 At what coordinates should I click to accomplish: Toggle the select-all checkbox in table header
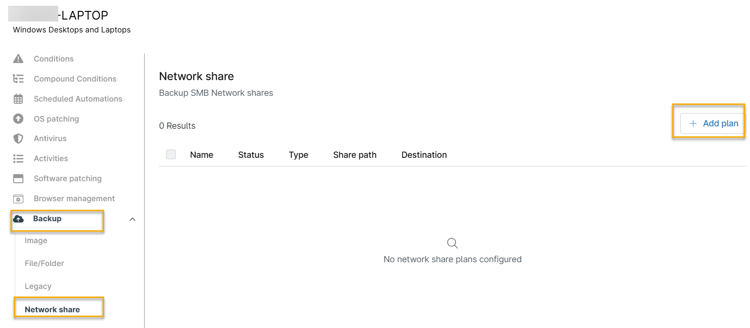click(x=171, y=154)
